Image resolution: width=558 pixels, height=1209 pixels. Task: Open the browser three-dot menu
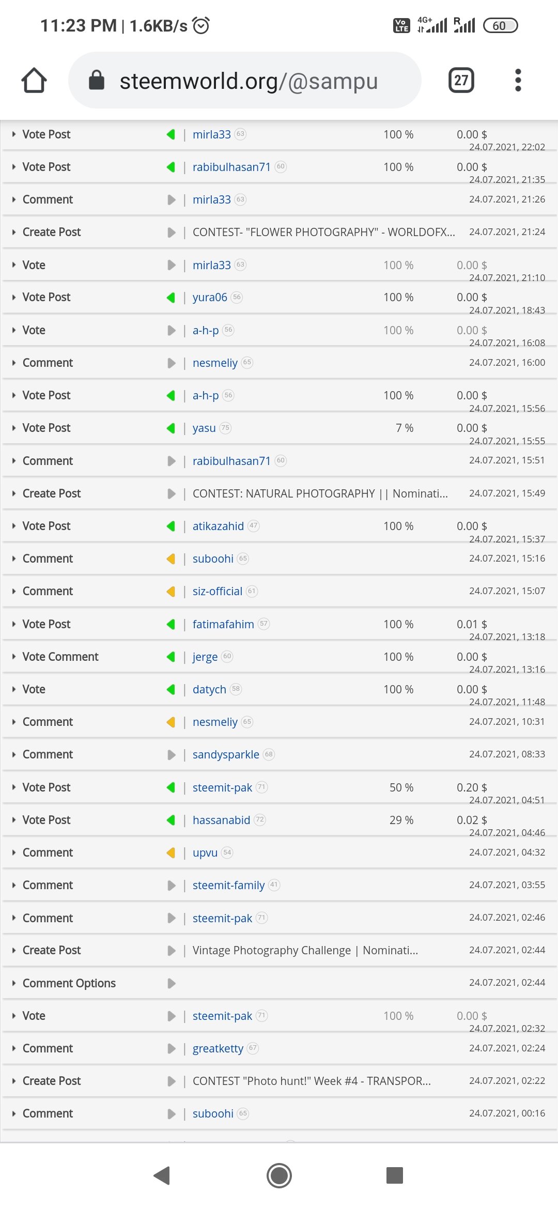pyautogui.click(x=518, y=81)
